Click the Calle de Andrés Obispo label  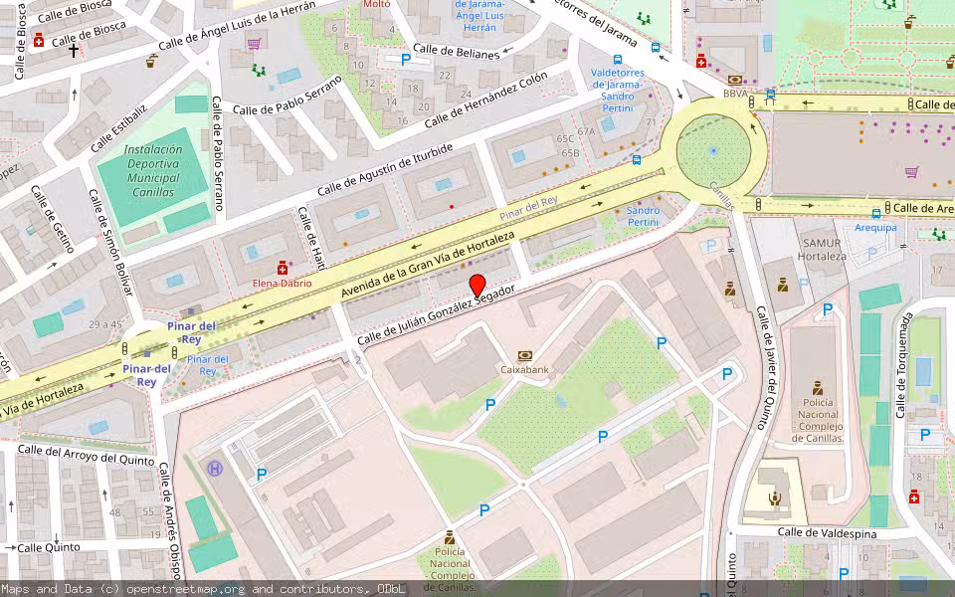[x=170, y=520]
